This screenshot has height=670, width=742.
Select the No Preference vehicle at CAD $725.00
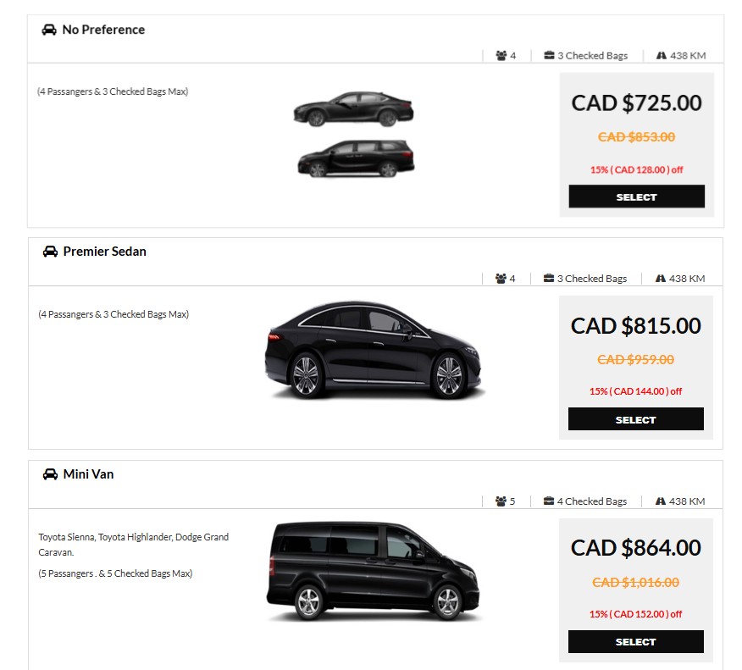(x=636, y=197)
